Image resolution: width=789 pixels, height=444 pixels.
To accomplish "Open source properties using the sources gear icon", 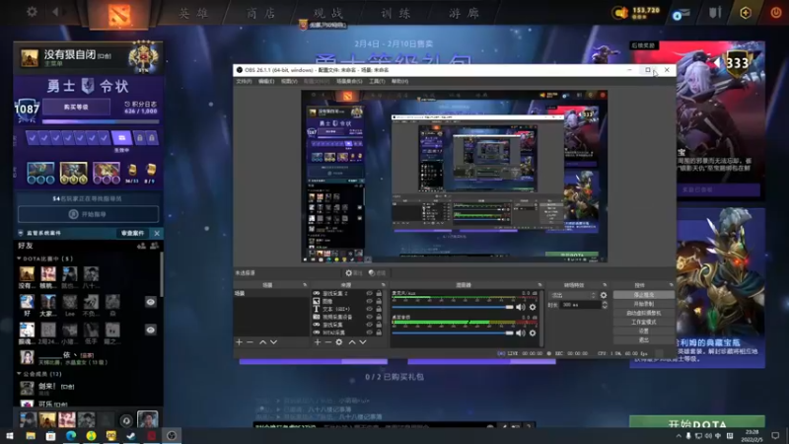I will coord(339,342).
